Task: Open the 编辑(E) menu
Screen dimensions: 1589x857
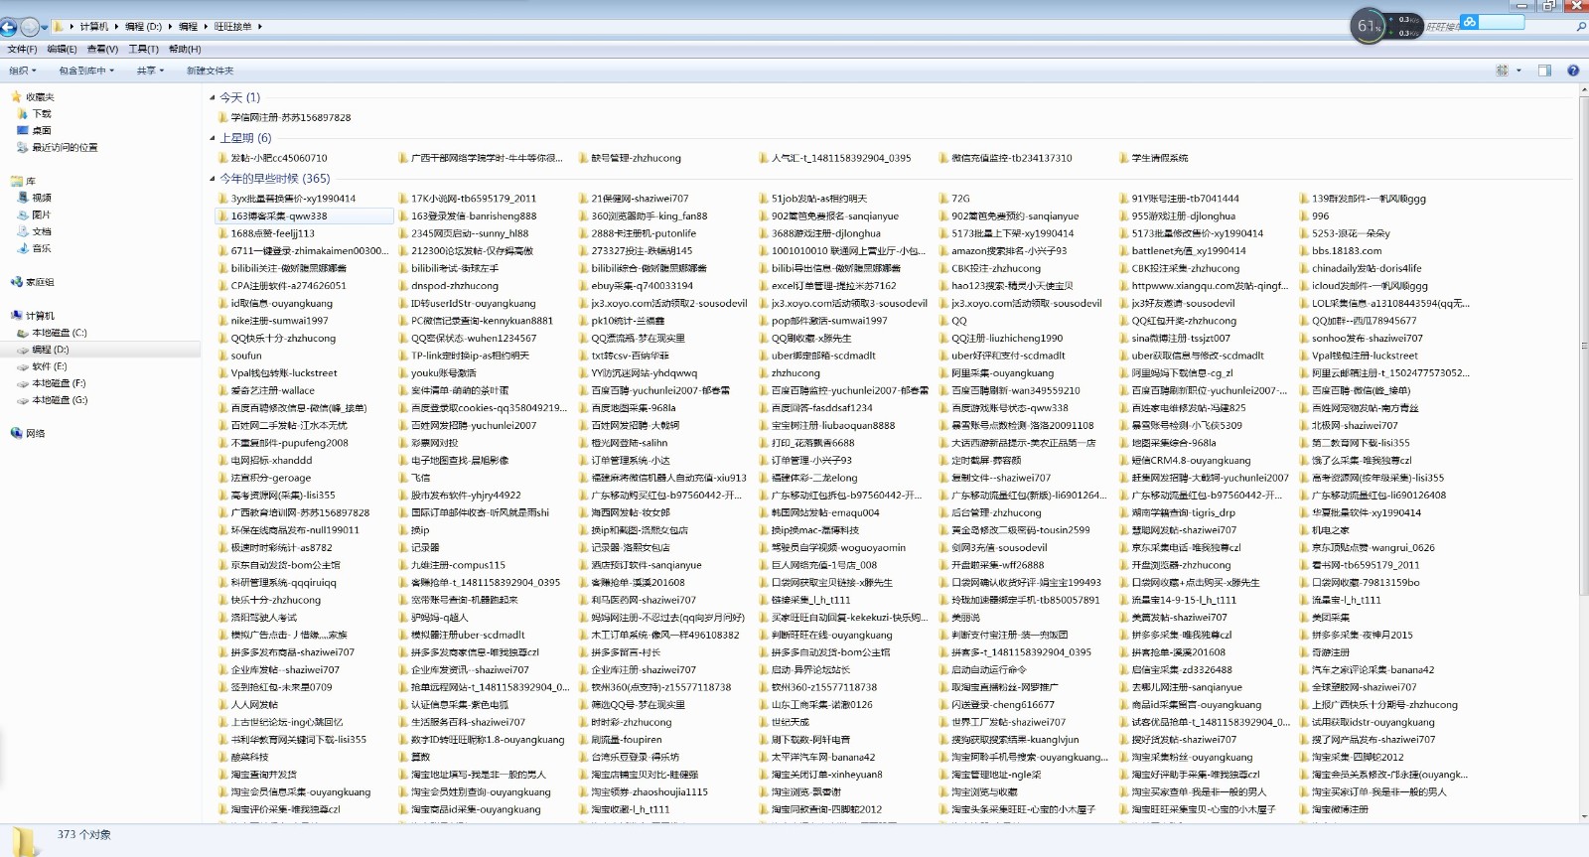Action: click(x=62, y=49)
